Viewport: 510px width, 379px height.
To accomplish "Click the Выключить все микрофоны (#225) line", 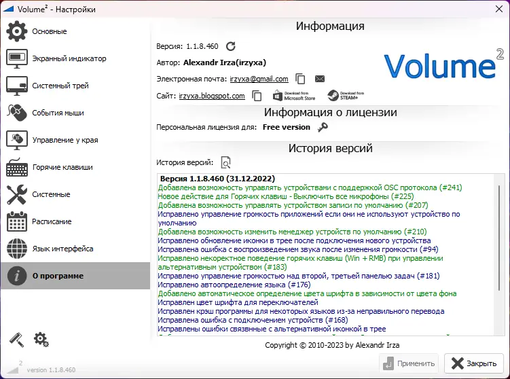I will click(x=286, y=196).
